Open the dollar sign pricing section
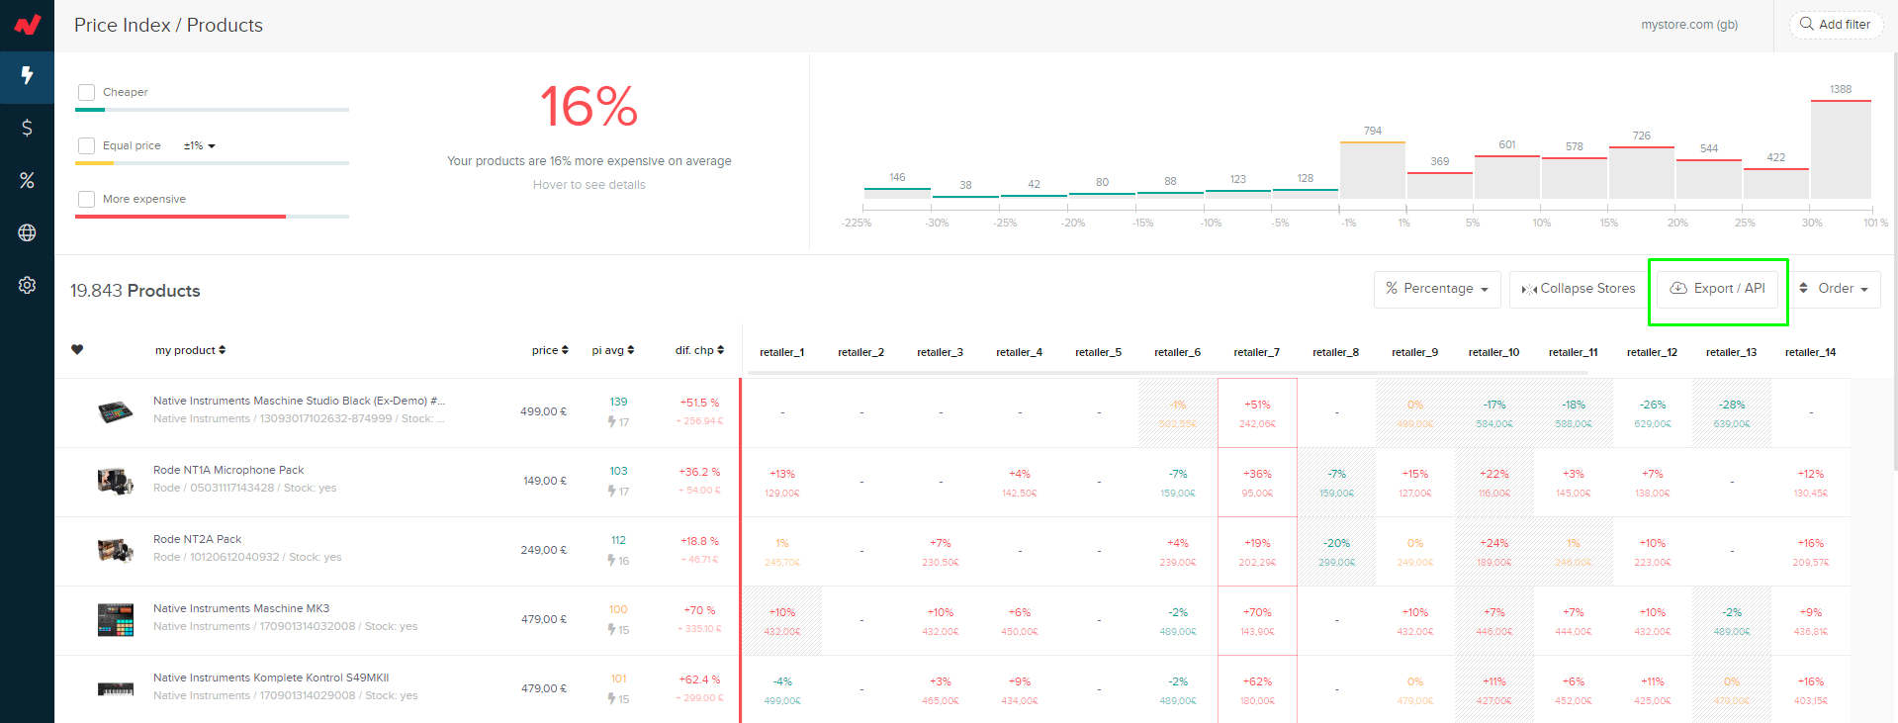 pos(27,128)
